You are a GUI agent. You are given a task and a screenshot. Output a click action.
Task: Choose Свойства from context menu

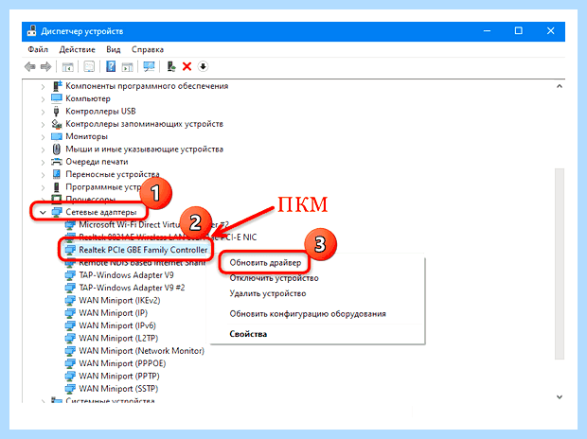248,334
